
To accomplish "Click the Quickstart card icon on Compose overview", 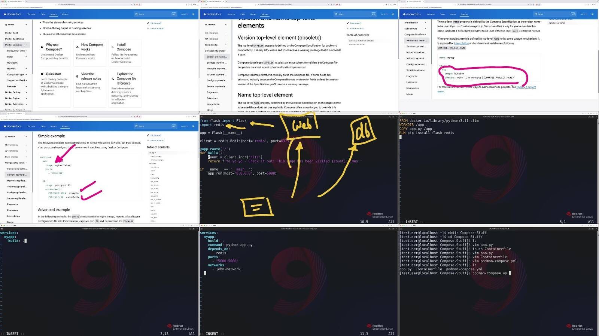I will pyautogui.click(x=42, y=74).
